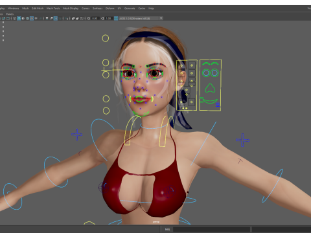Open the UV menu
The height and width of the screenshot is (233, 311).
point(119,8)
